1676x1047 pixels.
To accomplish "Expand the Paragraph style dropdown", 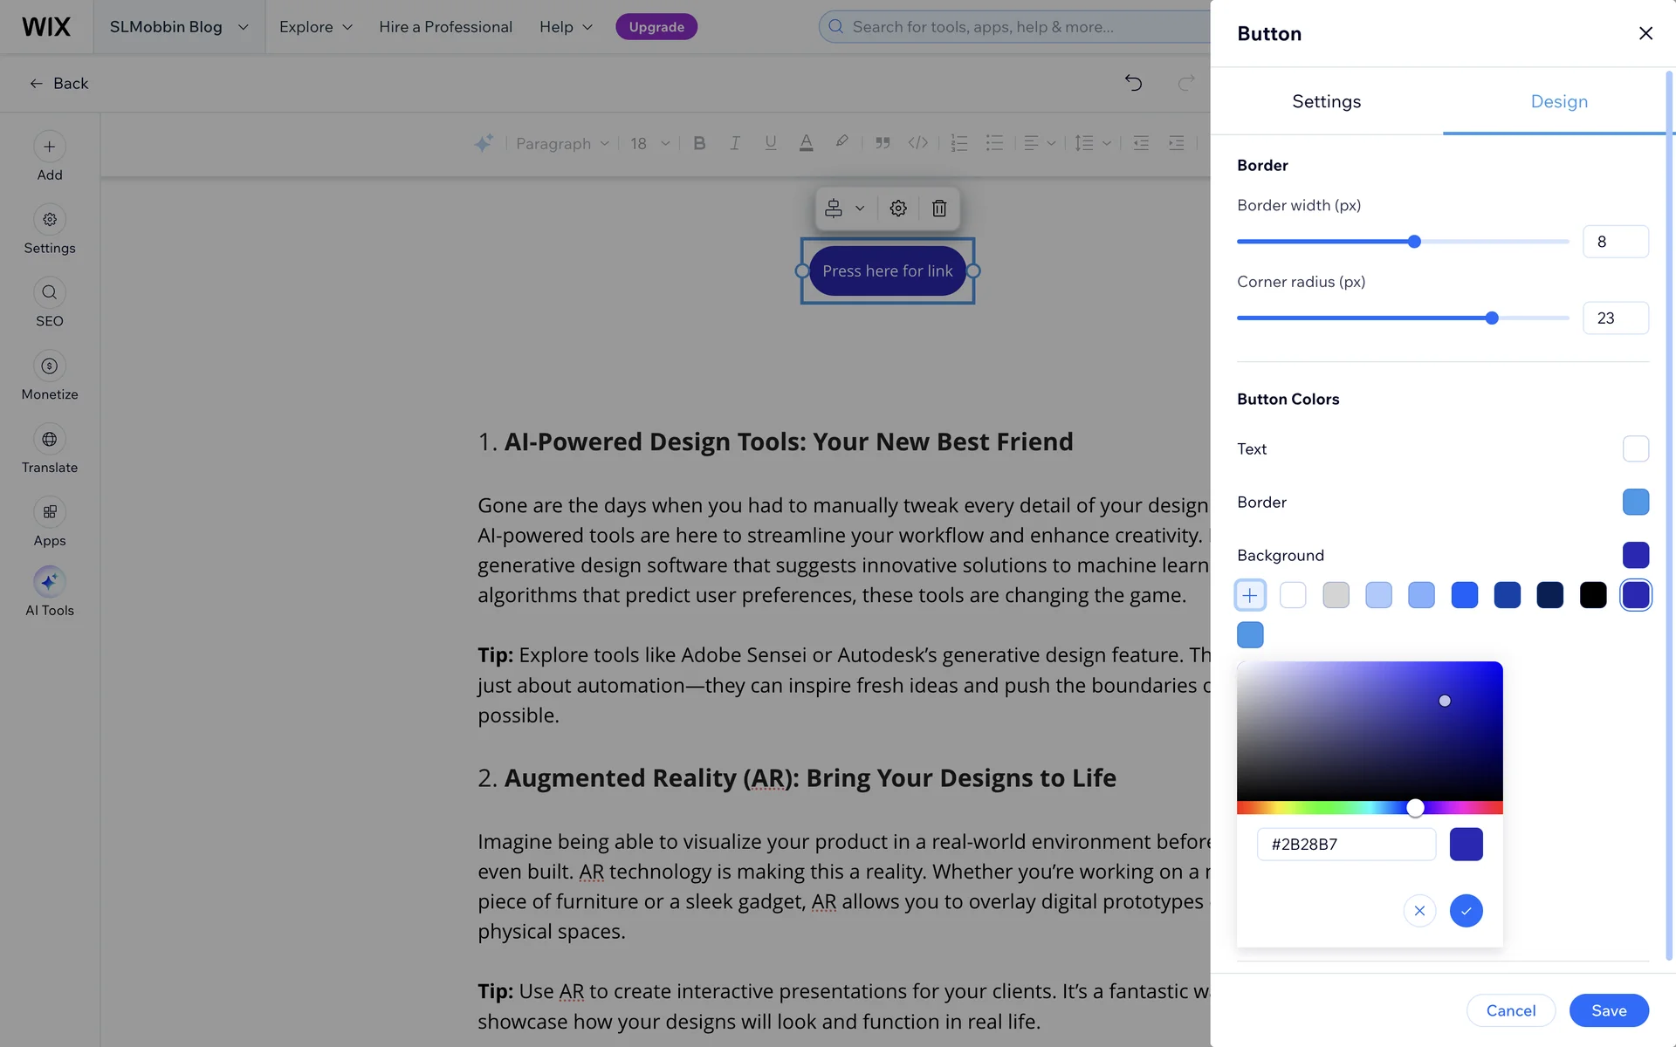I will [562, 143].
